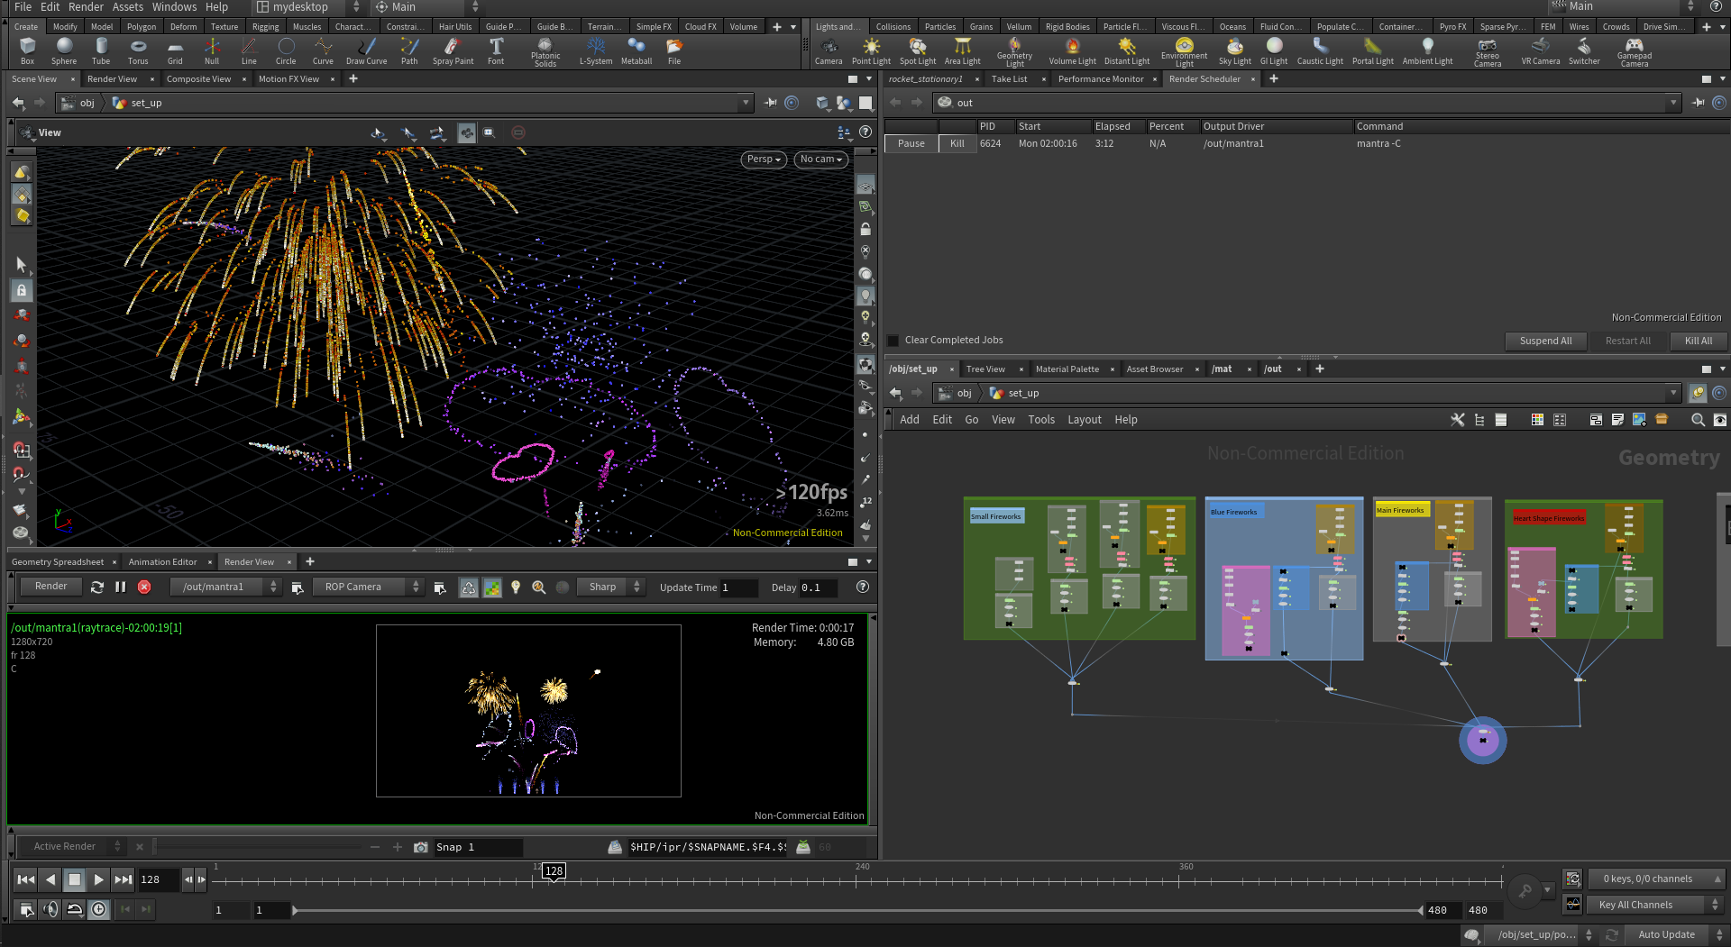
Task: Select the Sphere tool in Create shelf
Action: point(64,50)
